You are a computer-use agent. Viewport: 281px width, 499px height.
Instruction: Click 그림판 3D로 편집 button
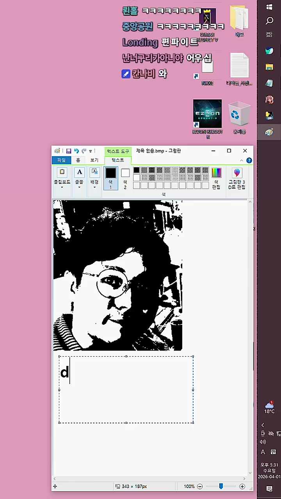coord(237,178)
